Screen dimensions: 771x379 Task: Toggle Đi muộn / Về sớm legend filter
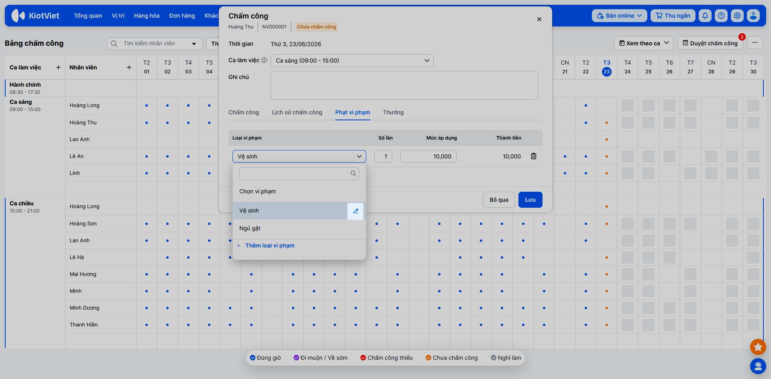(x=320, y=358)
